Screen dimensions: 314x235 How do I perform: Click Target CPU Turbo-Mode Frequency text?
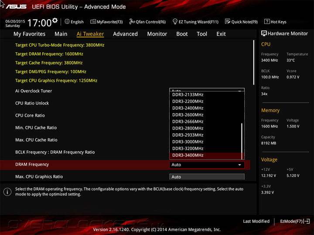click(60, 45)
